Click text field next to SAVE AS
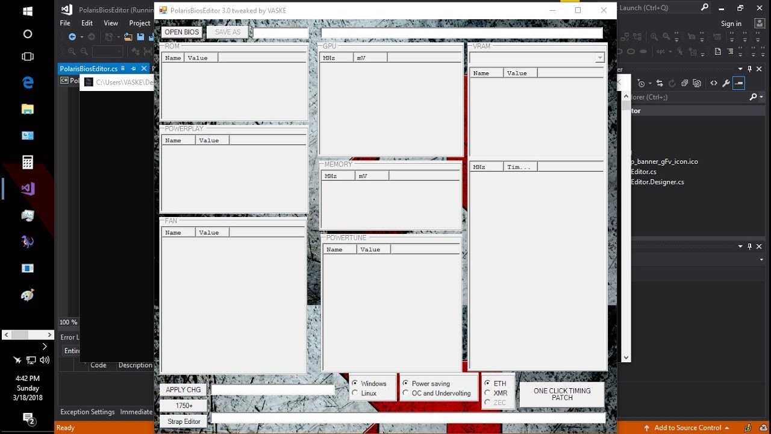This screenshot has width=771, height=434. click(281, 33)
